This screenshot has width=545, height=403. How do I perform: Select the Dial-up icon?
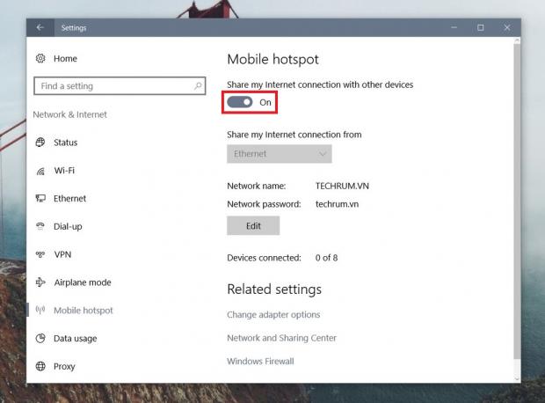pos(40,227)
